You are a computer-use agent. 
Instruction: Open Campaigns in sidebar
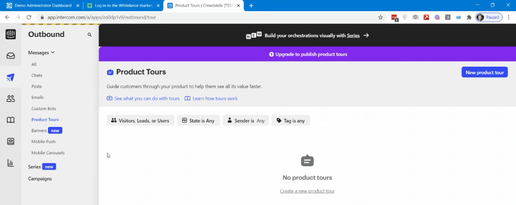pos(40,179)
